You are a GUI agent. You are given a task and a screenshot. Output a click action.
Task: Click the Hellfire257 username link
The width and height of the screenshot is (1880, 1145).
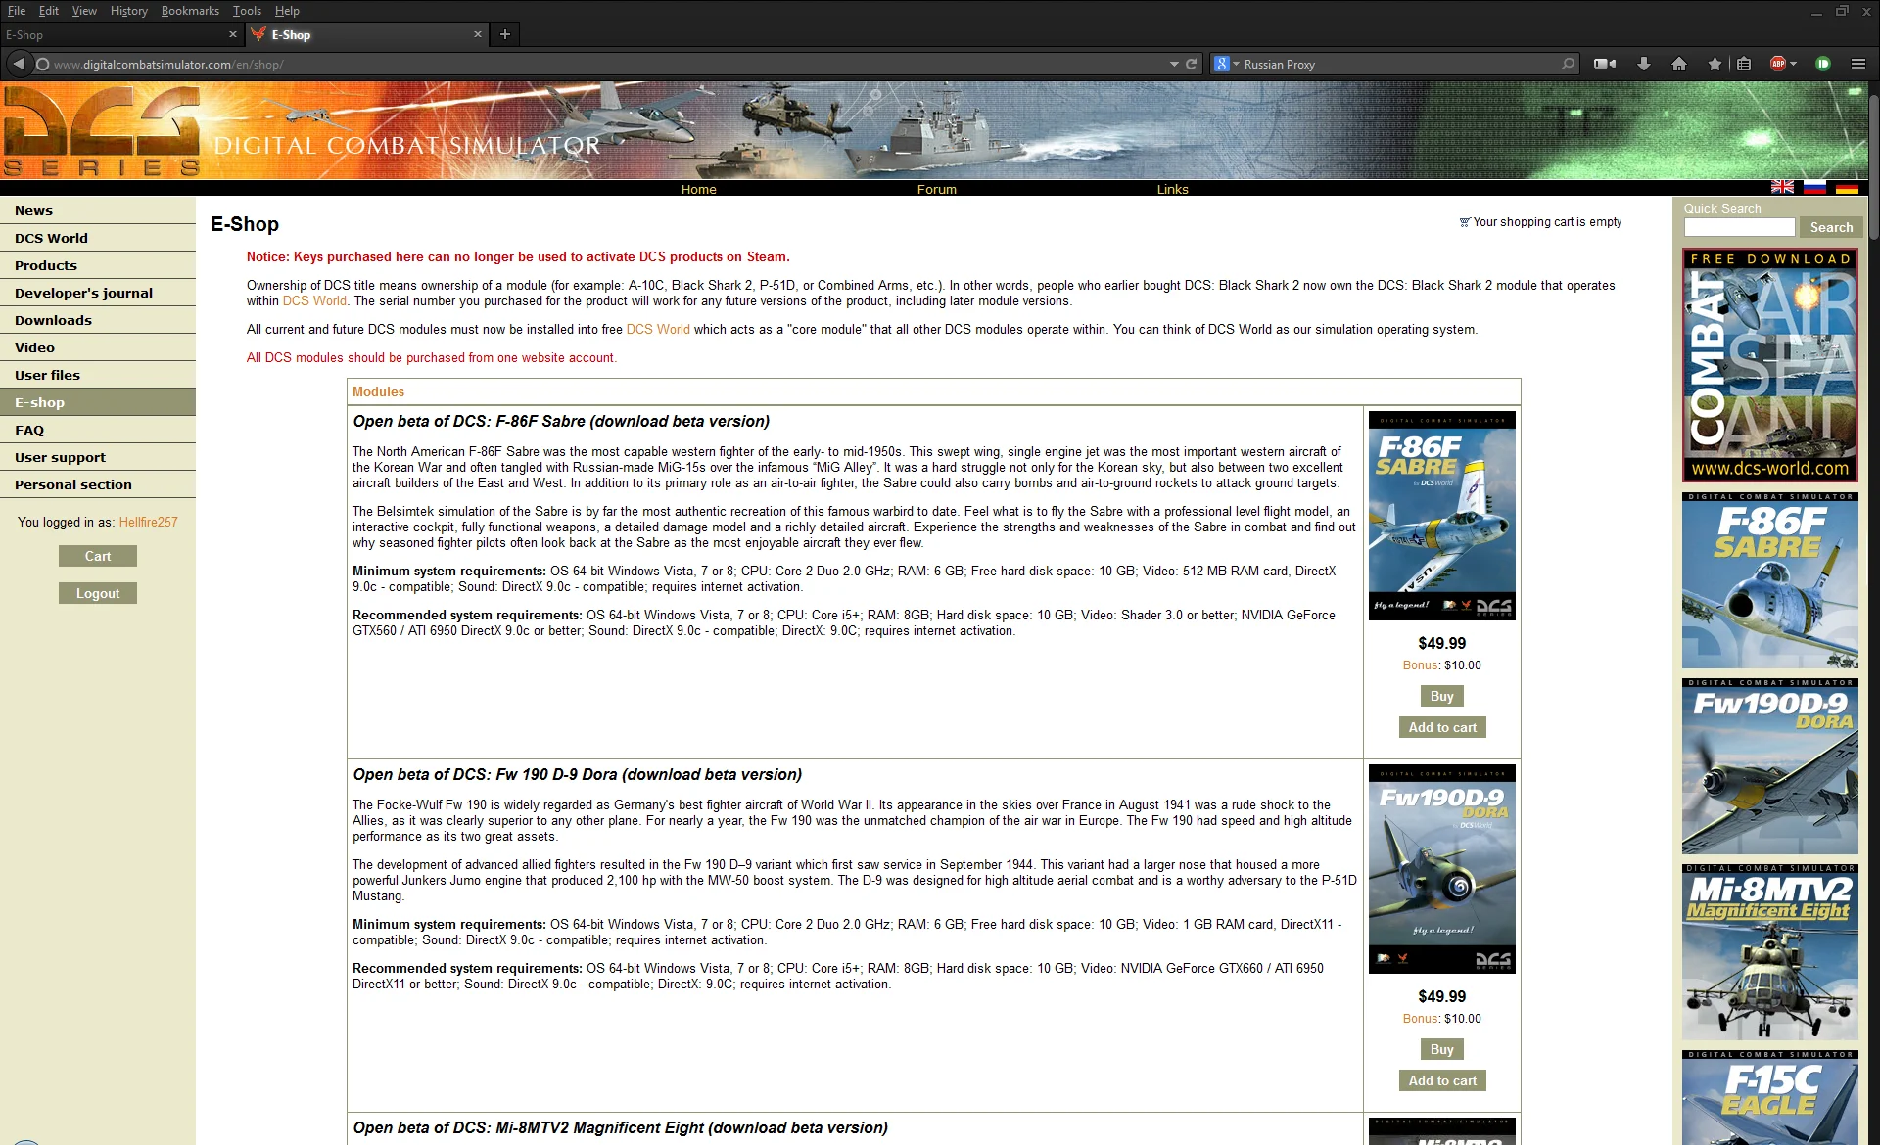(148, 522)
